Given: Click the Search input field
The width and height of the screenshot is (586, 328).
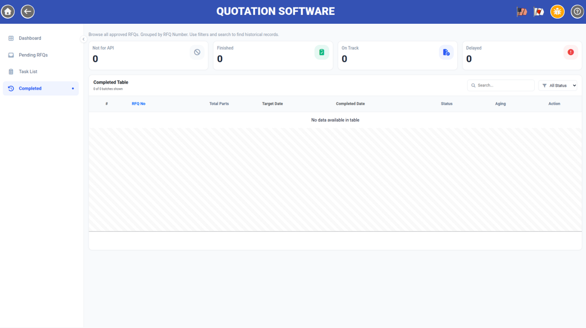Looking at the screenshot, I should (501, 85).
